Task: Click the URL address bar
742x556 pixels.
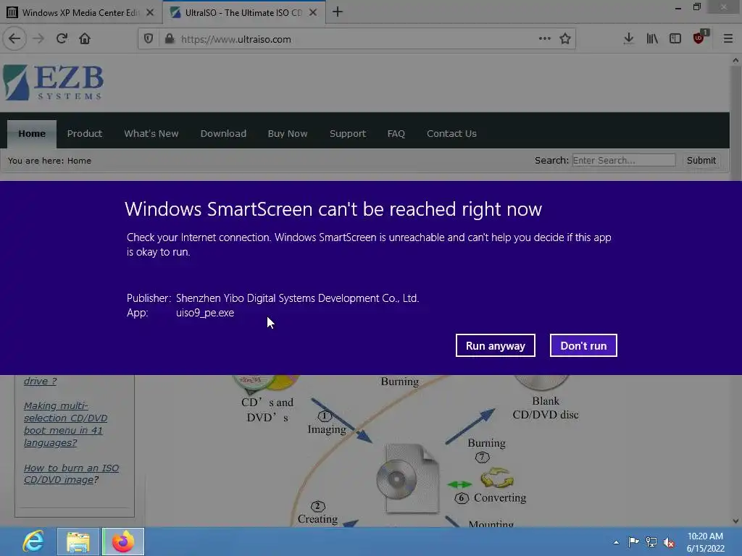Action: click(357, 39)
